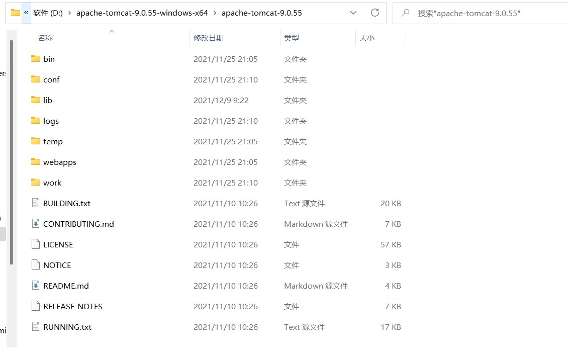The image size is (569, 355).
Task: Expand subfolders after 软件 (D:) breadcrumb
Action: (x=70, y=13)
